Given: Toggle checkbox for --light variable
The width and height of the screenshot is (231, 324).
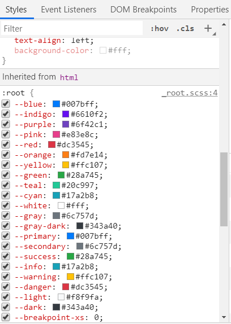Looking at the screenshot, I should (x=6, y=297).
